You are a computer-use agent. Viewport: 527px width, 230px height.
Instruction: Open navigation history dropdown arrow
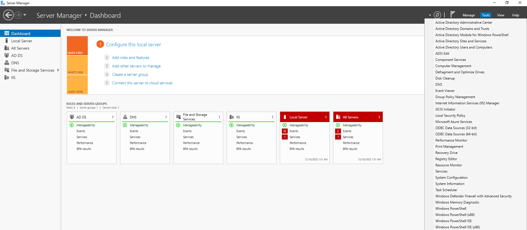[x=25, y=15]
